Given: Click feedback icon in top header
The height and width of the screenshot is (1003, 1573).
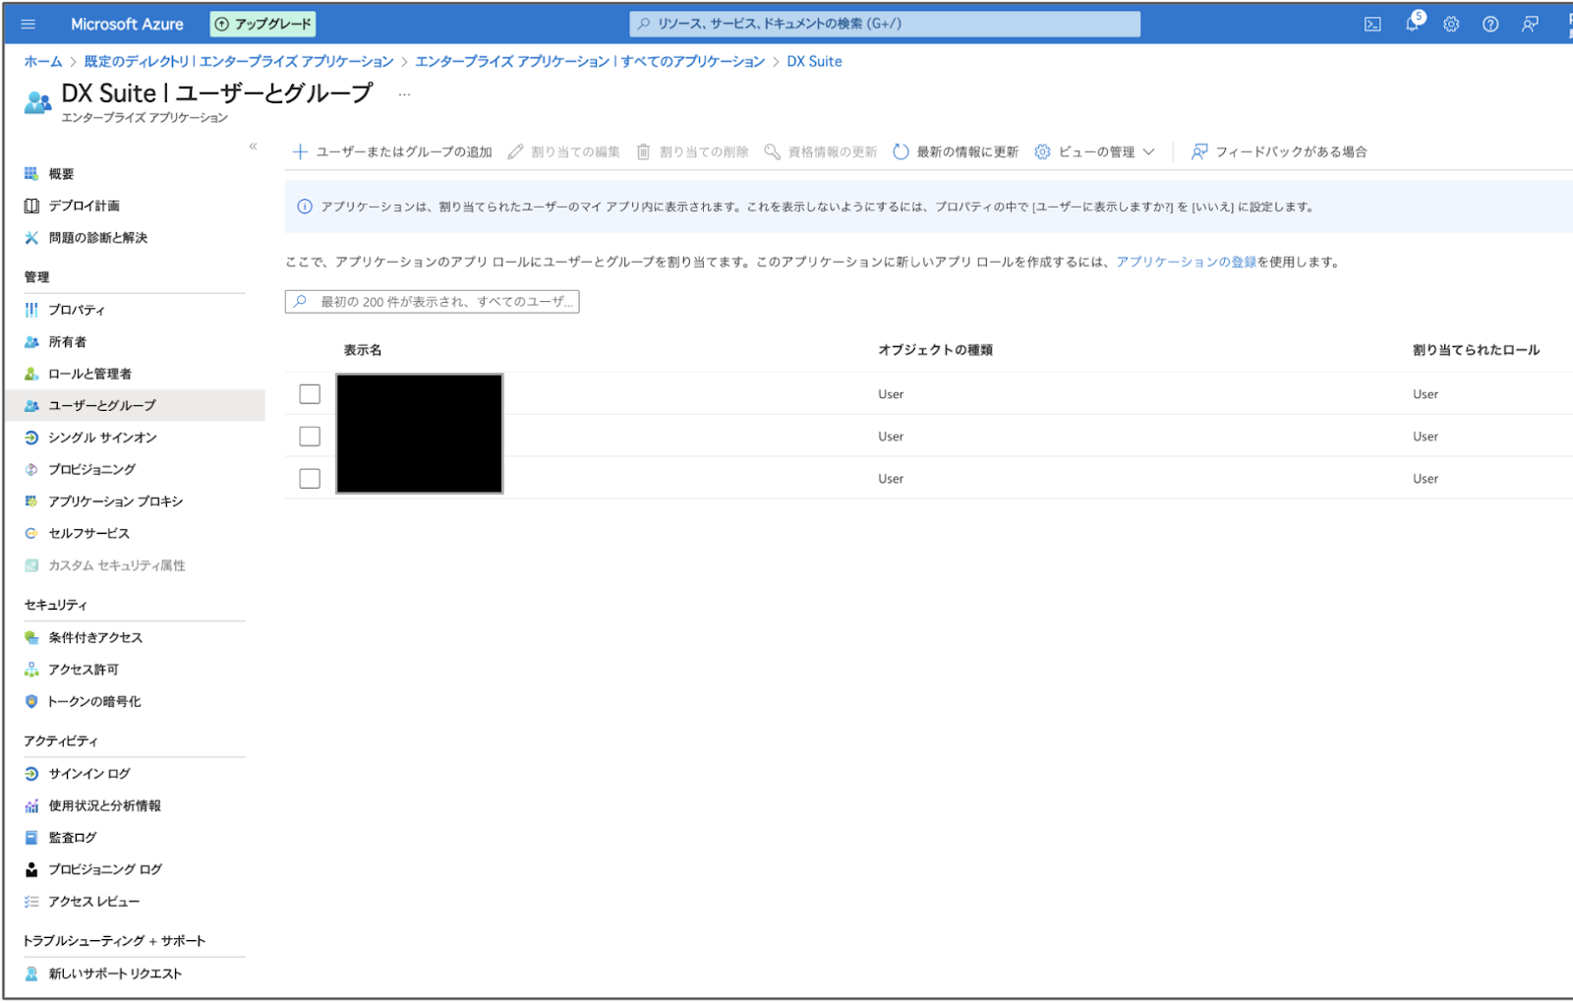Looking at the screenshot, I should click(x=1530, y=25).
